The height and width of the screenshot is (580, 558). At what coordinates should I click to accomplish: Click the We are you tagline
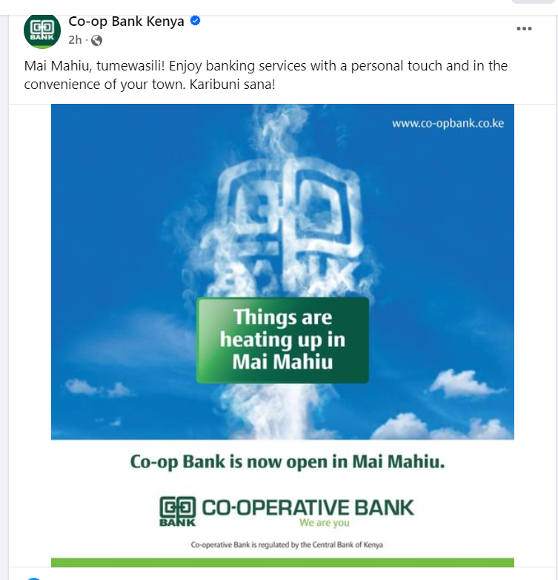point(324,523)
